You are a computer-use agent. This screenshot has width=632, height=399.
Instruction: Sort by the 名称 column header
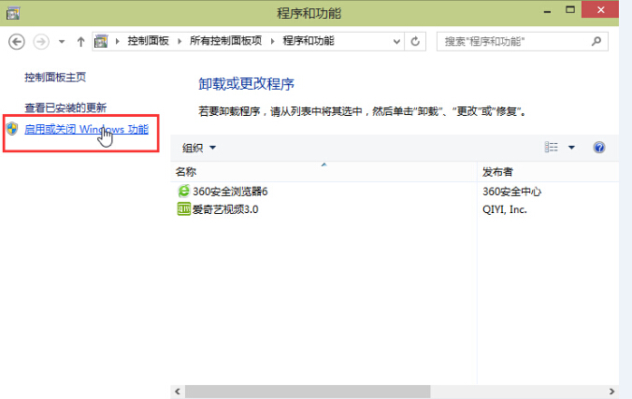pyautogui.click(x=186, y=172)
